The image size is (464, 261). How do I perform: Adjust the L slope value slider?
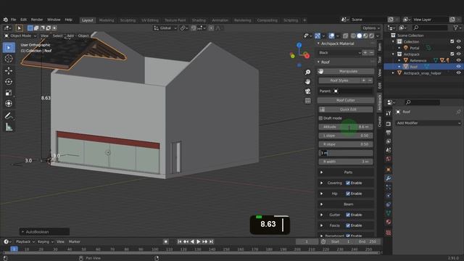[x=346, y=136]
